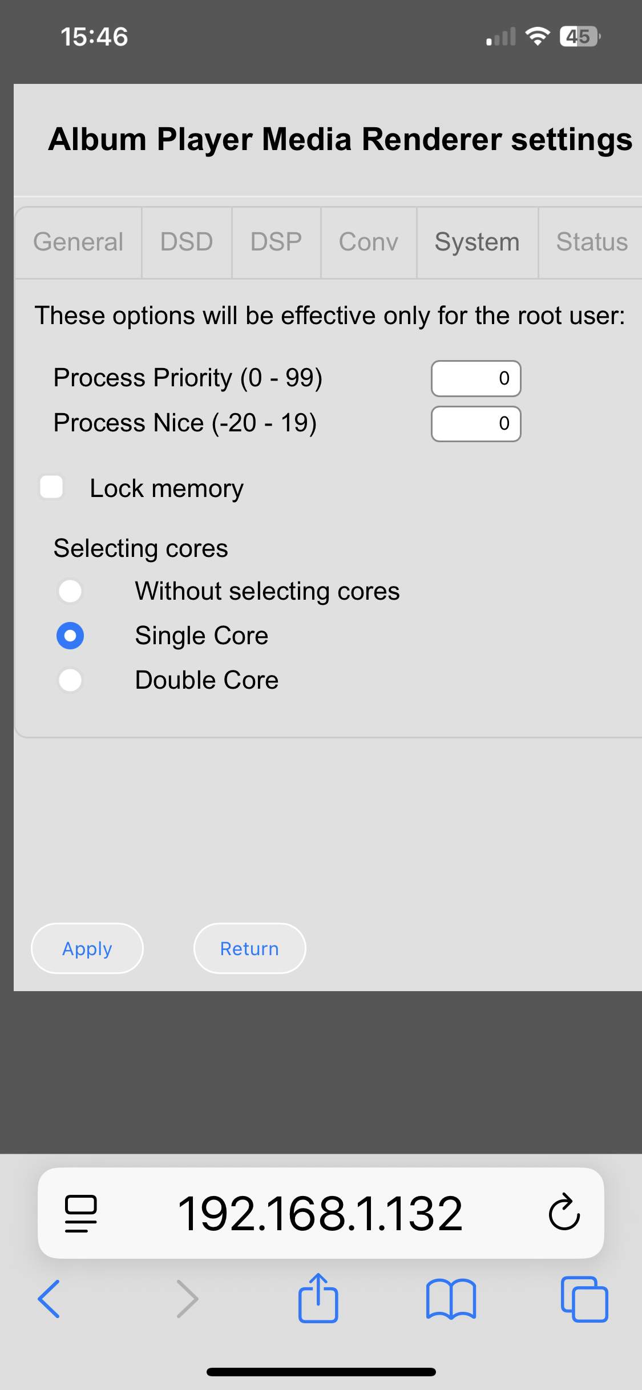Click the Return button
The height and width of the screenshot is (1390, 642).
click(x=249, y=948)
